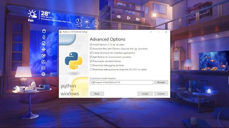
Task: Click the circular refresh icon in the sidebar
Action: (x=43, y=55)
